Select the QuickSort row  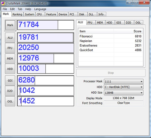click(x=110, y=50)
